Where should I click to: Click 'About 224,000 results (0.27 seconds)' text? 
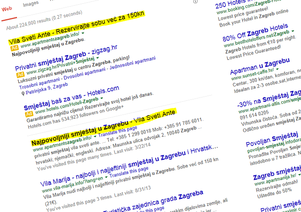coord(44,20)
